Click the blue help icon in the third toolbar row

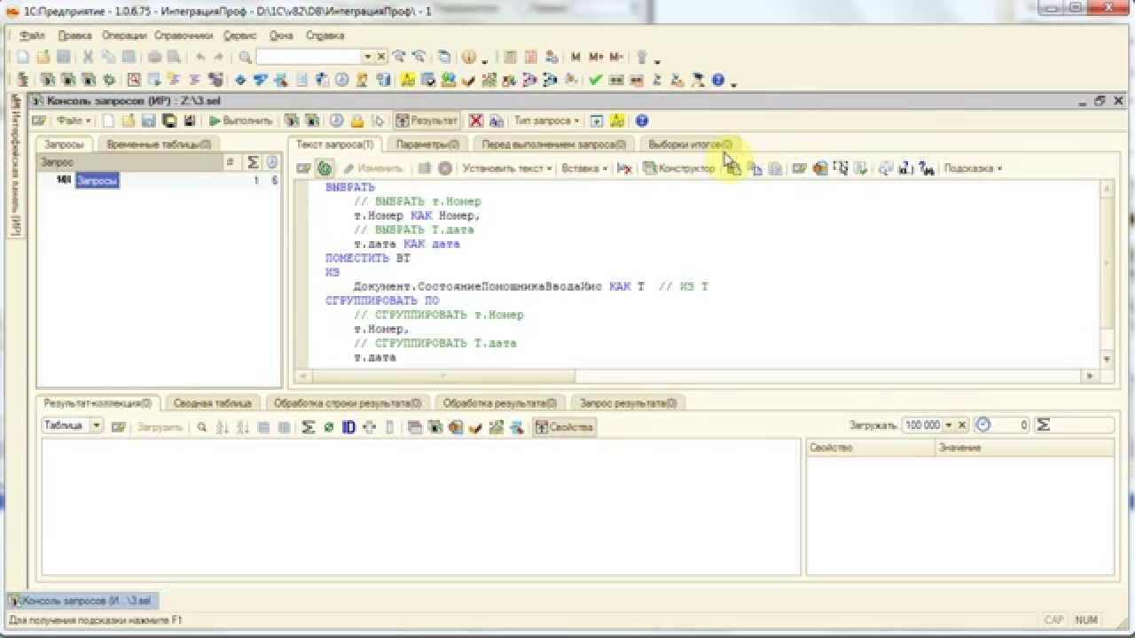coord(717,80)
